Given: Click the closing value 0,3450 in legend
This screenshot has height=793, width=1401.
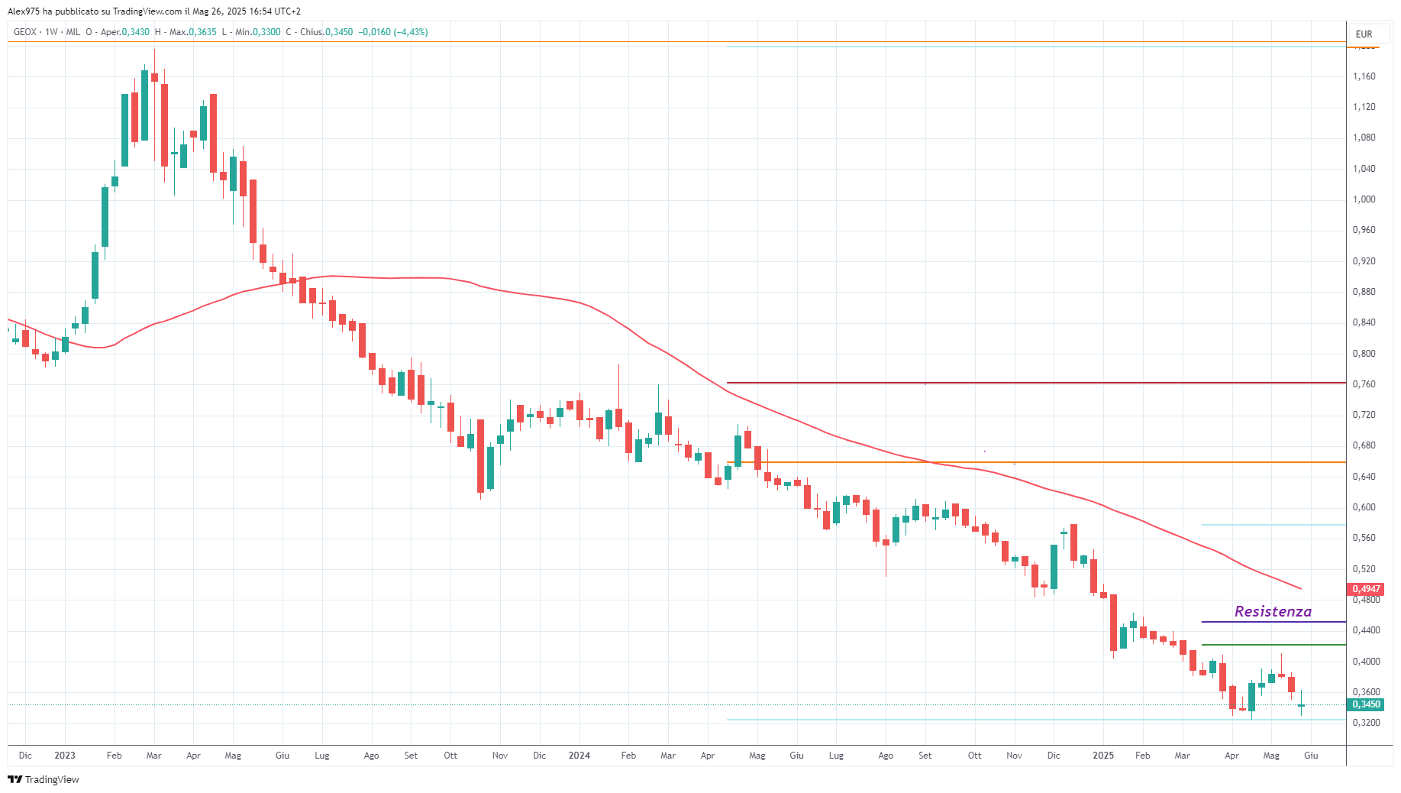Looking at the screenshot, I should 339,32.
